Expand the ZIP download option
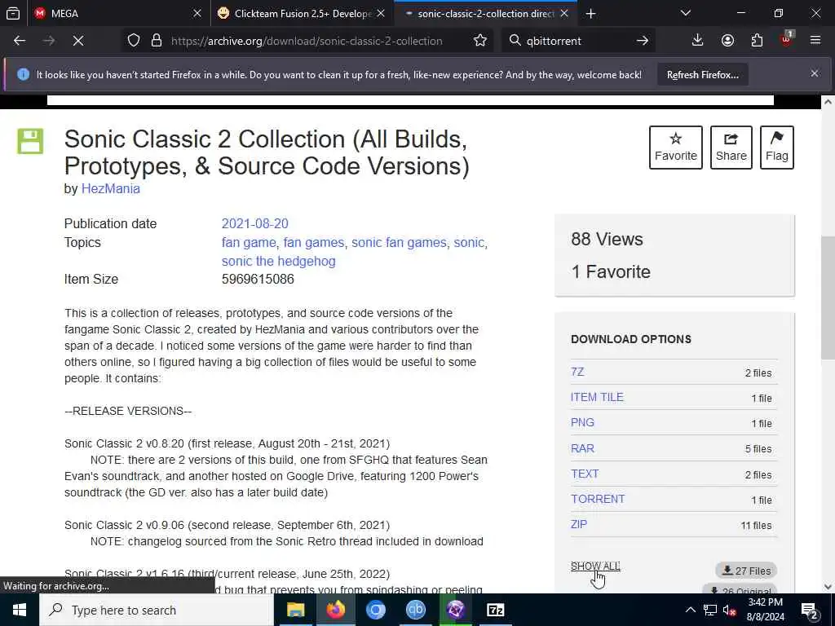 pos(579,524)
